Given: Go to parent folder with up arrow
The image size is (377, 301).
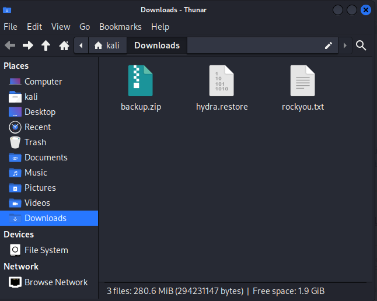Looking at the screenshot, I should (x=46, y=45).
